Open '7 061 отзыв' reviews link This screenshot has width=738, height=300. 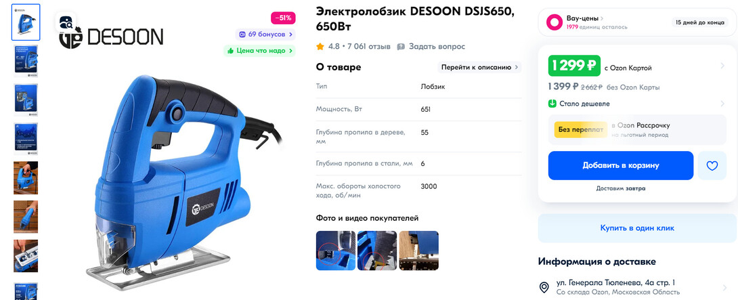tap(370, 47)
